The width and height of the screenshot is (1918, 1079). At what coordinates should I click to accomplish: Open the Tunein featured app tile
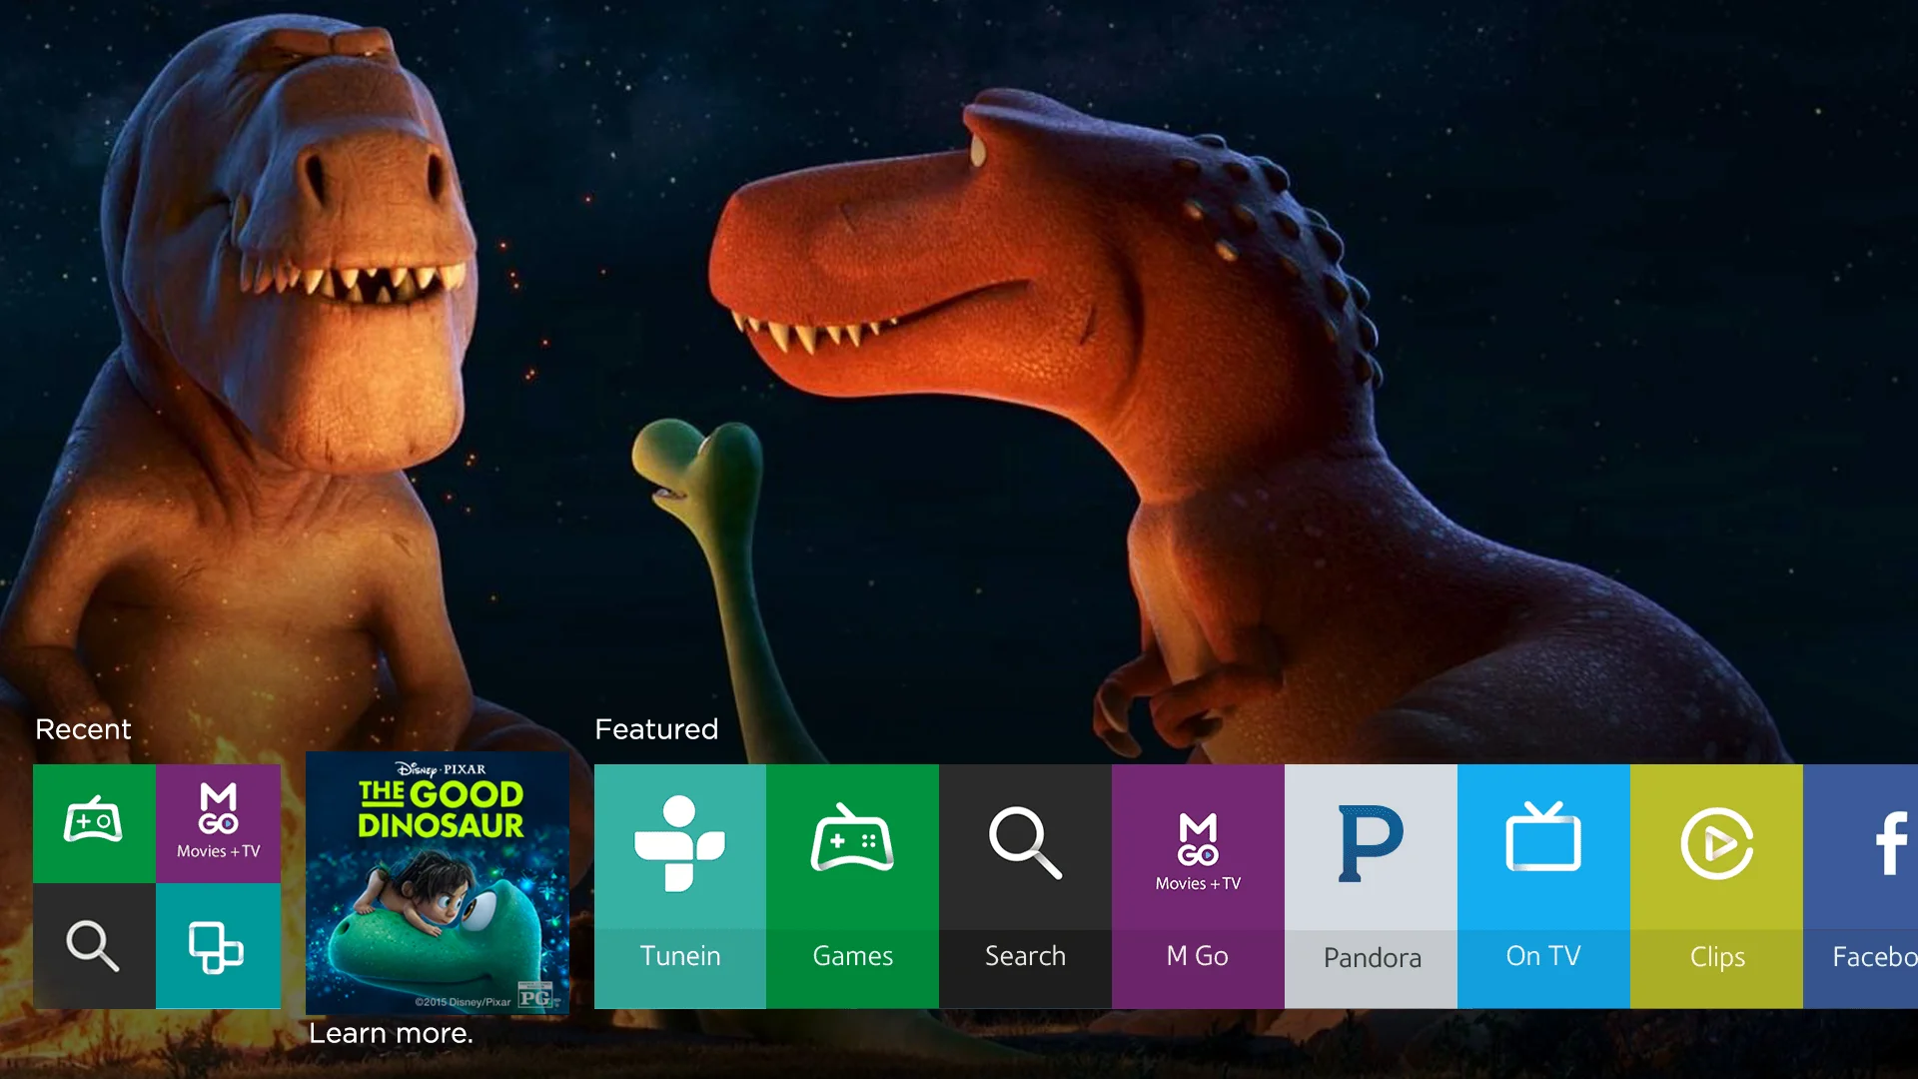[x=680, y=886]
